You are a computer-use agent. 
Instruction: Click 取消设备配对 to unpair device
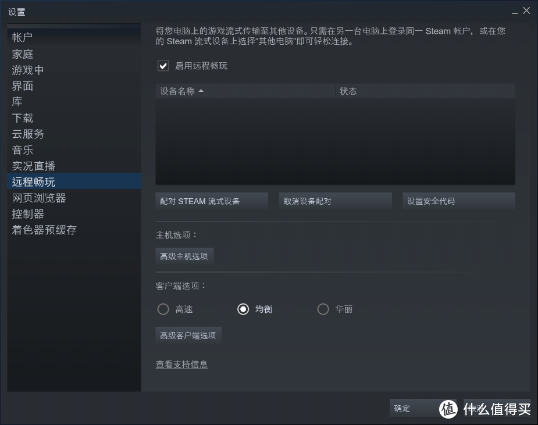[335, 200]
